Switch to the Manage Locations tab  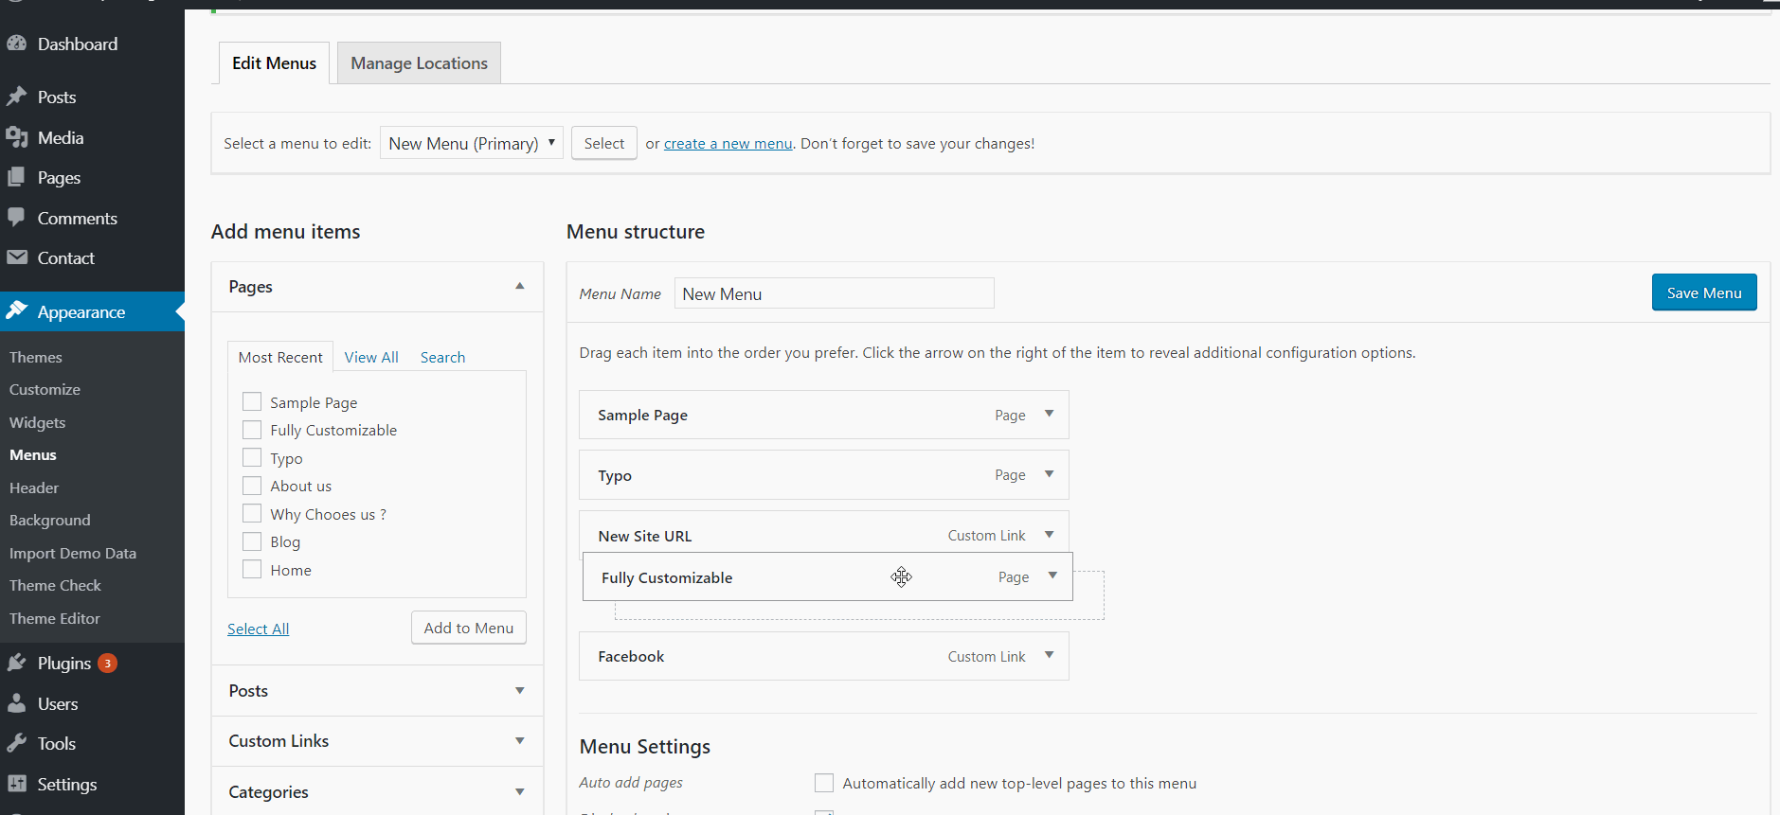click(419, 63)
